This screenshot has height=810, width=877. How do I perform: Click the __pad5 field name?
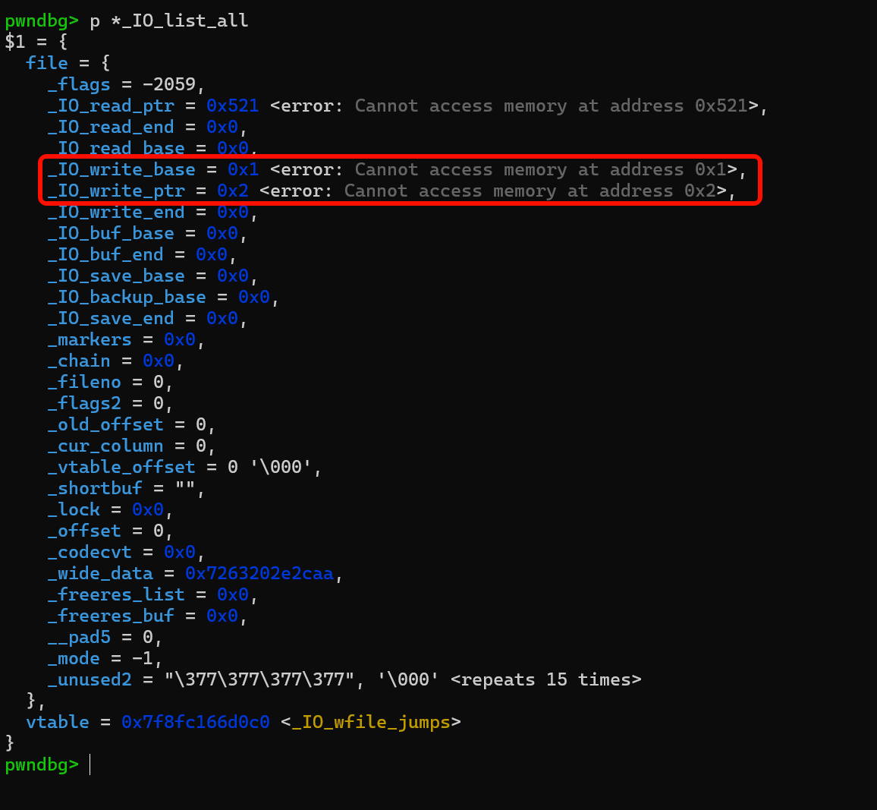[x=79, y=638]
